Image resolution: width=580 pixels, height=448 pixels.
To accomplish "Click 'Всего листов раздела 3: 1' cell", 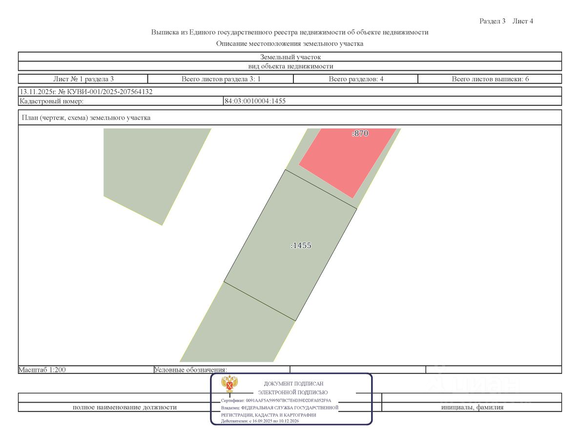I will coord(221,79).
